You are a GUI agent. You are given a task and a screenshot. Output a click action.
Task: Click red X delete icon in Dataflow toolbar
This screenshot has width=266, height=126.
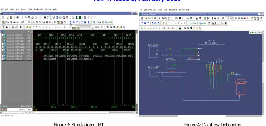point(169,28)
